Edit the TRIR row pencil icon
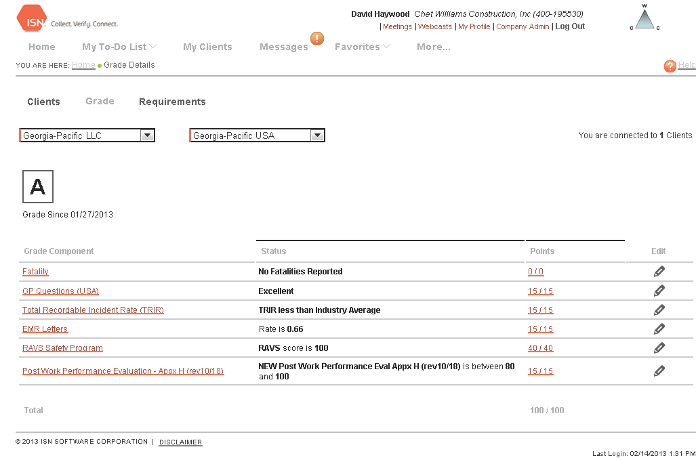 (659, 310)
